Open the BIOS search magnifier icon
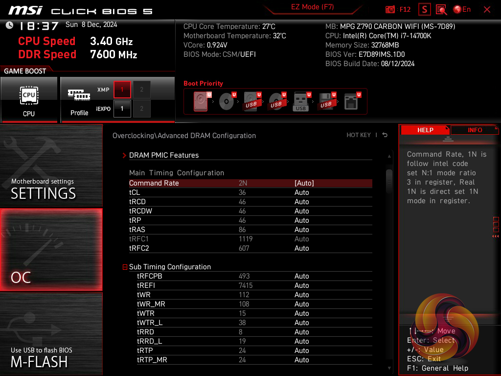 (x=441, y=10)
